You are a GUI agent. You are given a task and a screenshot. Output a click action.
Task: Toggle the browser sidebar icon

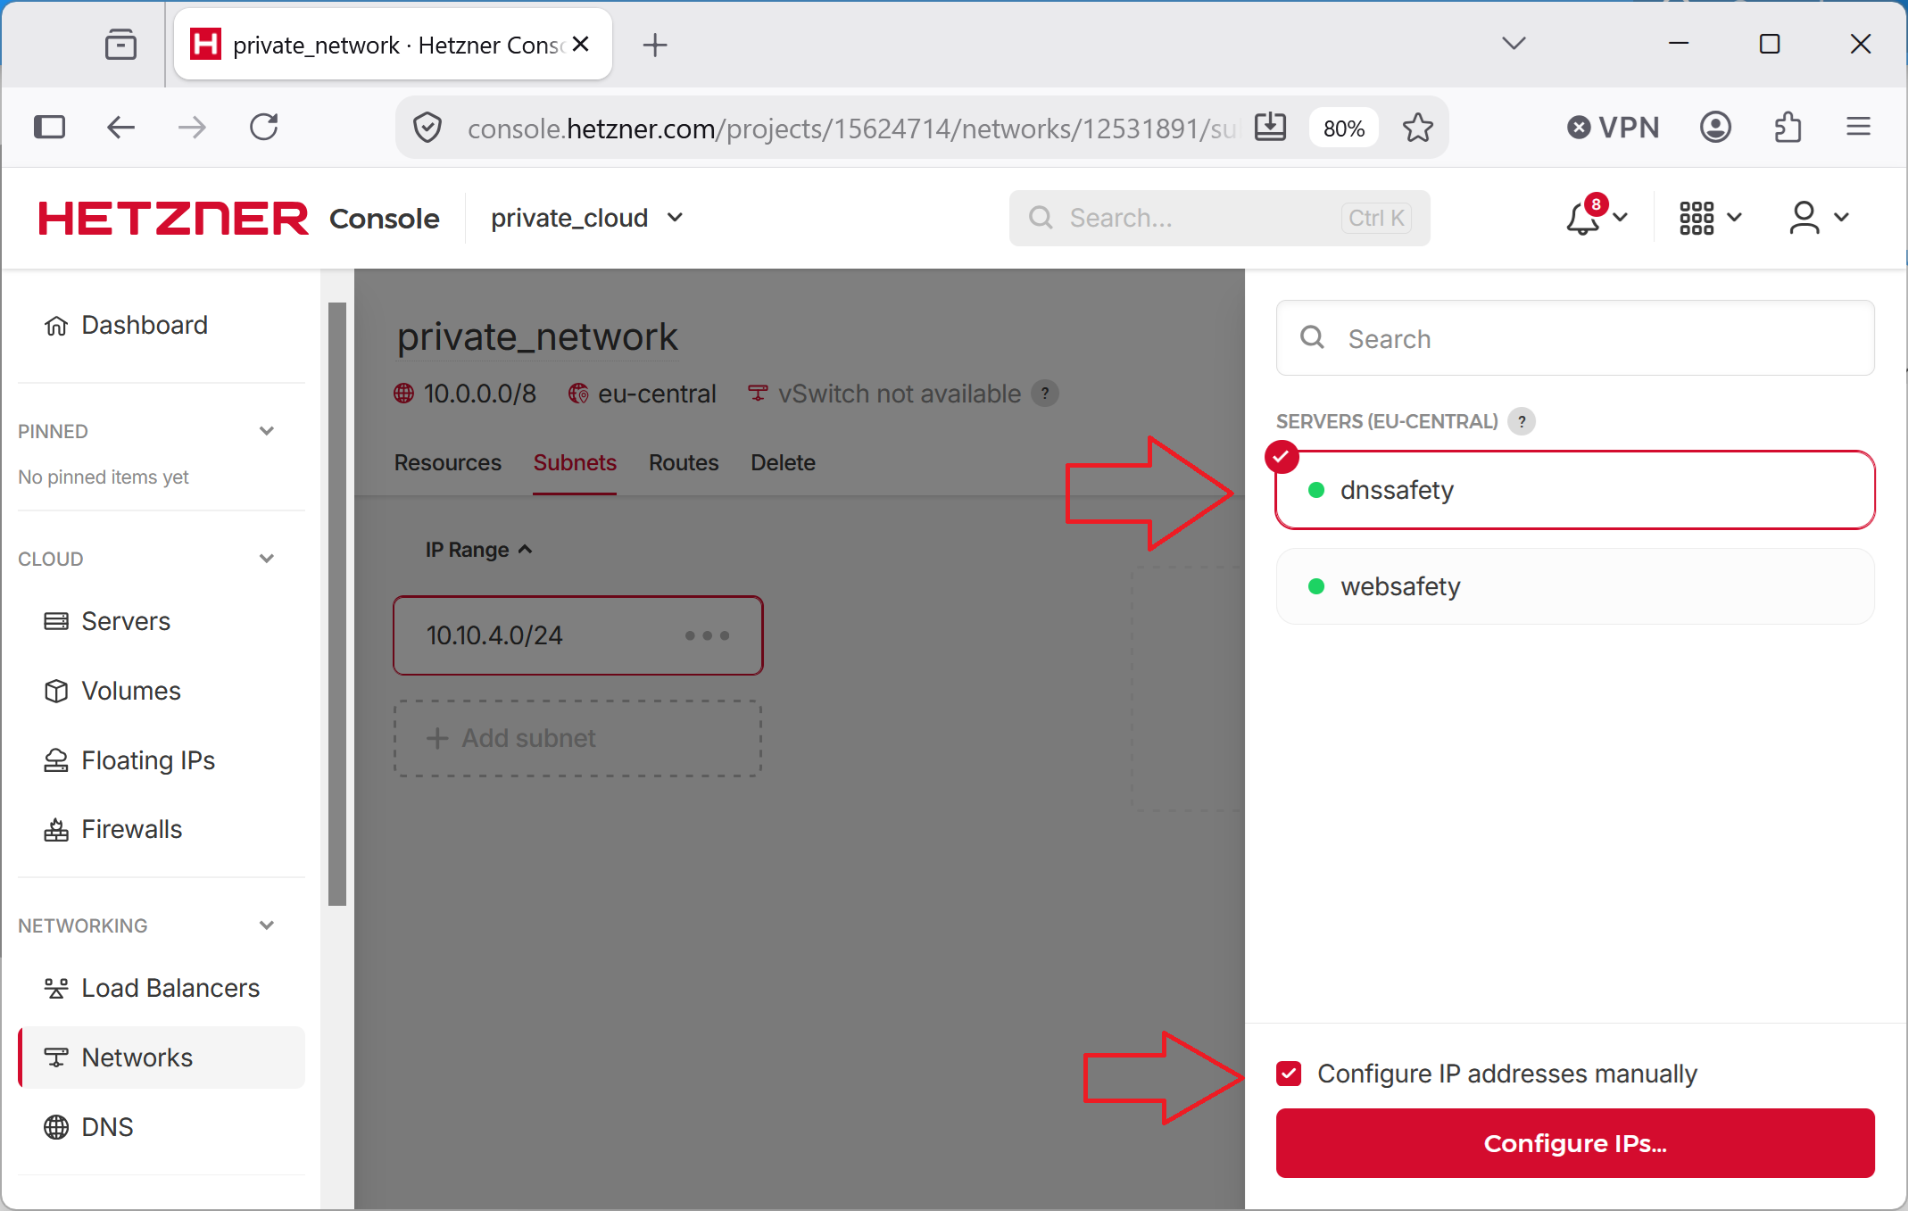(x=49, y=127)
